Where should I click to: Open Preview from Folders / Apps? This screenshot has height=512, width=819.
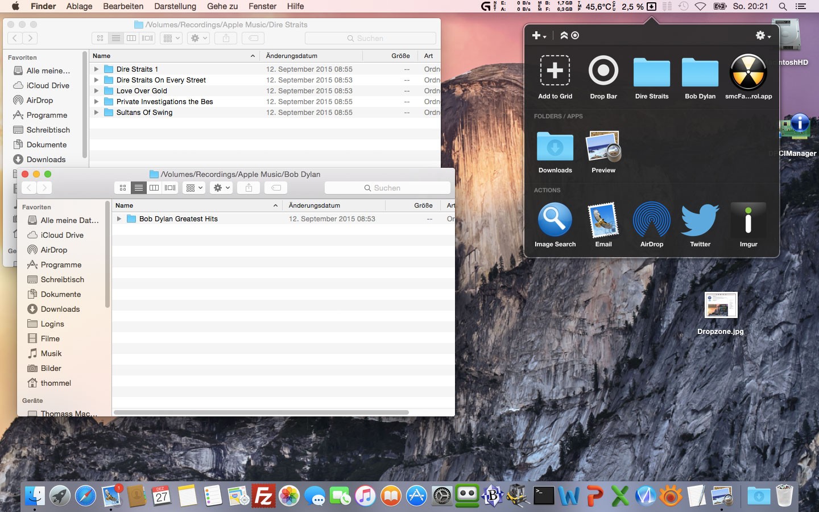(x=603, y=147)
